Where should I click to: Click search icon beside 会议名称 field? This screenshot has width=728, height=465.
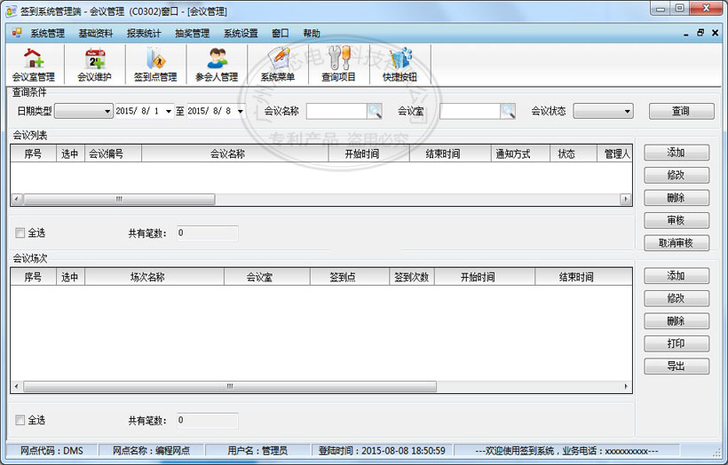[x=375, y=111]
